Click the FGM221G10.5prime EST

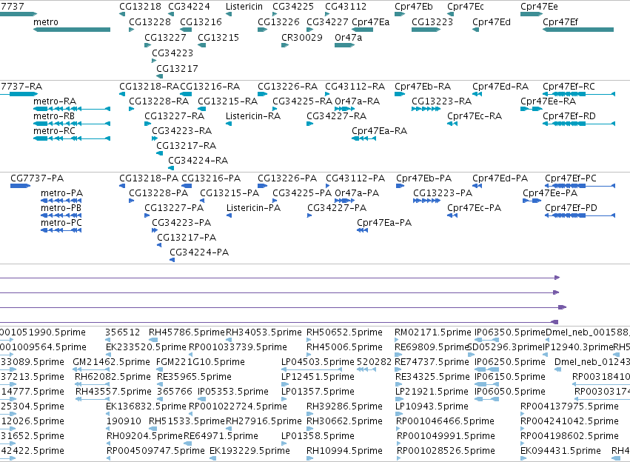[159, 369]
